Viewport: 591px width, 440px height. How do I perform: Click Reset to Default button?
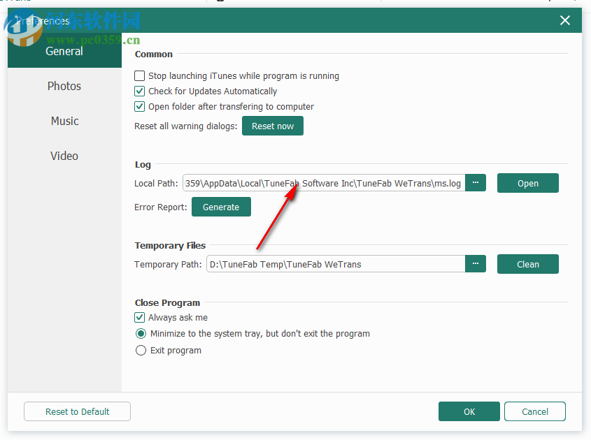click(77, 411)
